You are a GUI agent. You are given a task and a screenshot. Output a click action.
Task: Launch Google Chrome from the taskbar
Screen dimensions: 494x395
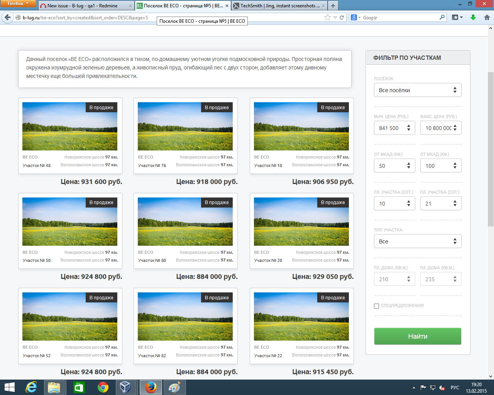(x=103, y=387)
